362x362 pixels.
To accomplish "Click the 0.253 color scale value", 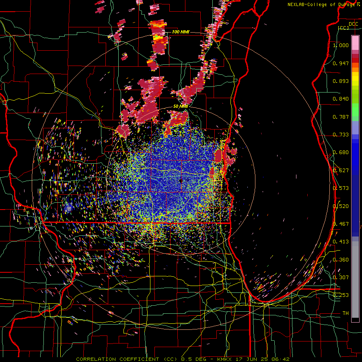I will 341,295.
